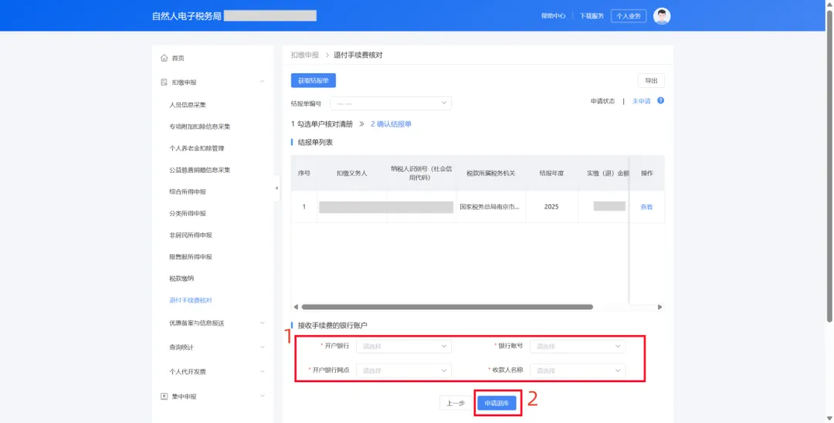Select 收款人名称 dropdown field

577,371
